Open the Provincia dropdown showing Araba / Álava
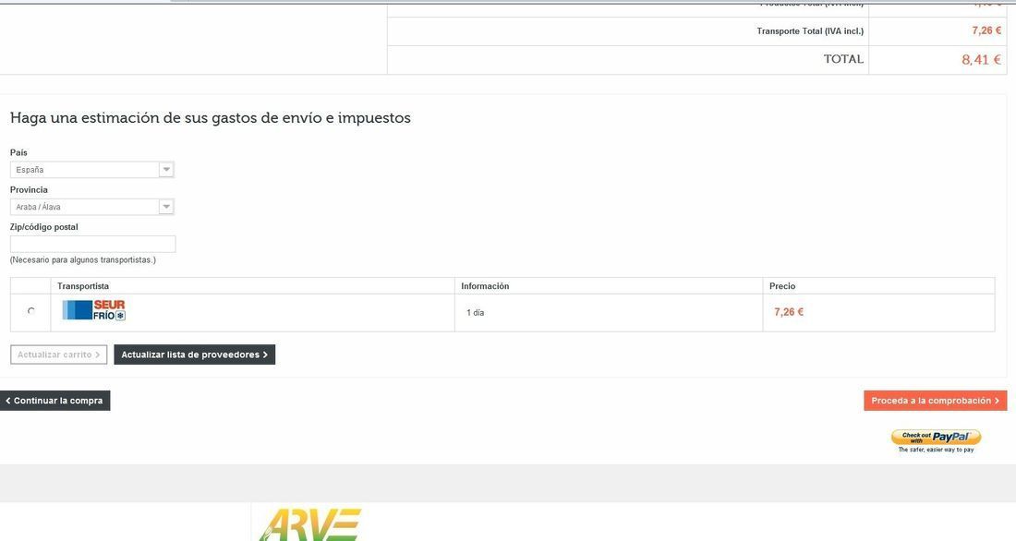The height and width of the screenshot is (541, 1016). [x=92, y=207]
